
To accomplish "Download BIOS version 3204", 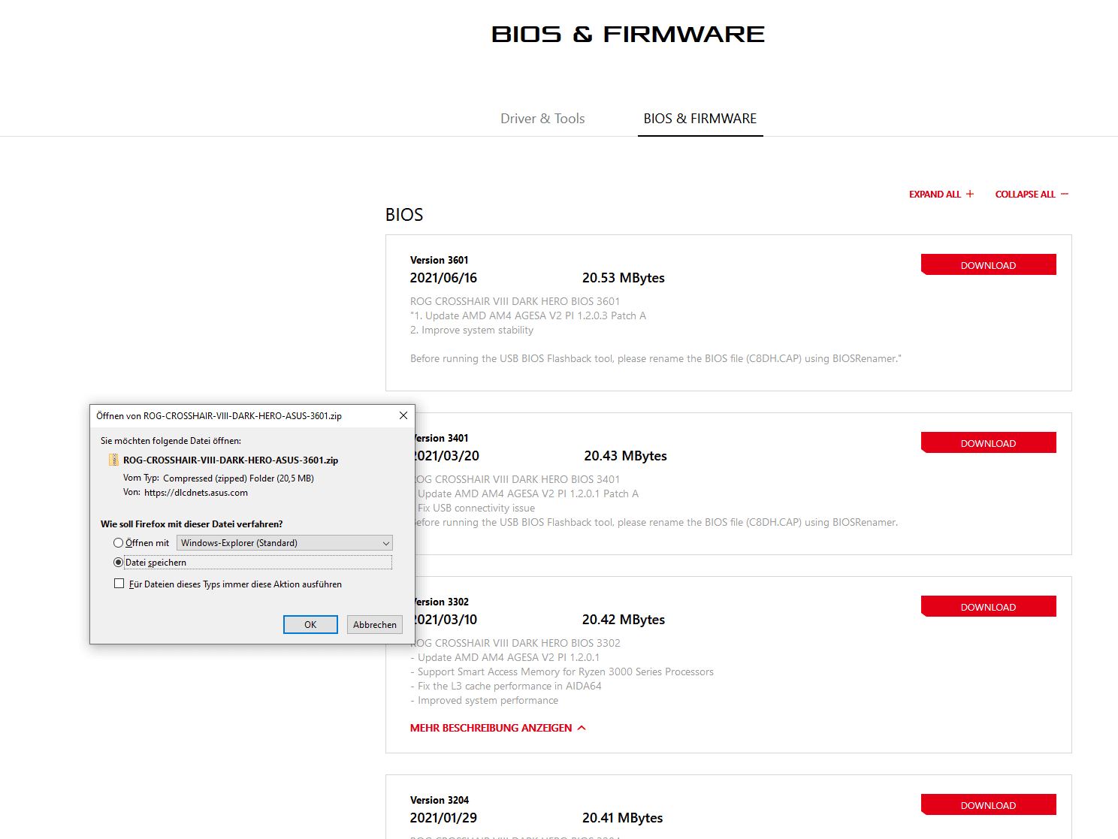I will coord(989,805).
